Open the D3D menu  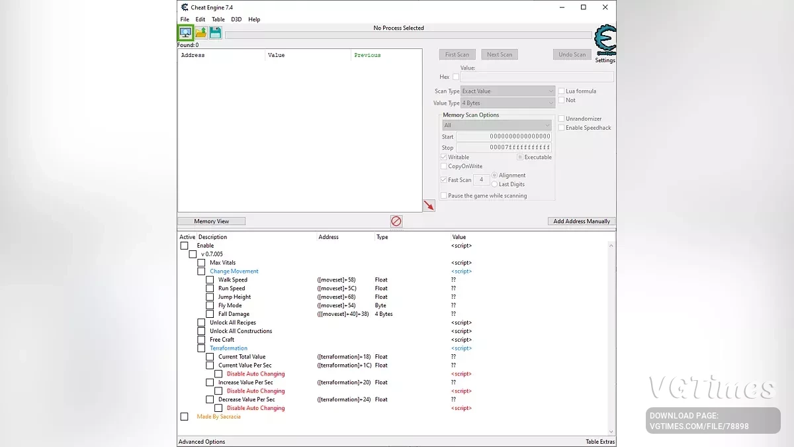tap(236, 19)
